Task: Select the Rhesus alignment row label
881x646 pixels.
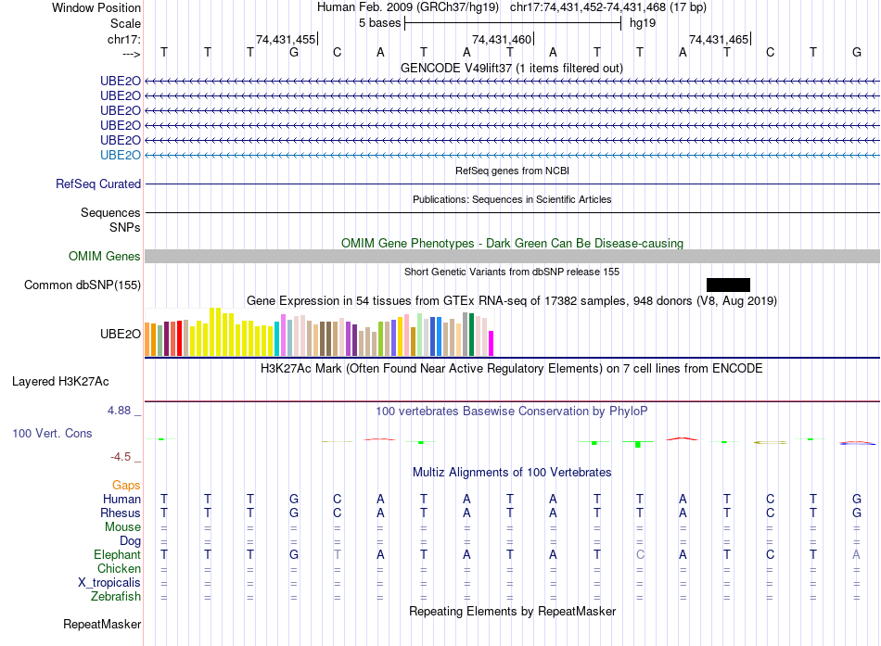Action: 121,513
